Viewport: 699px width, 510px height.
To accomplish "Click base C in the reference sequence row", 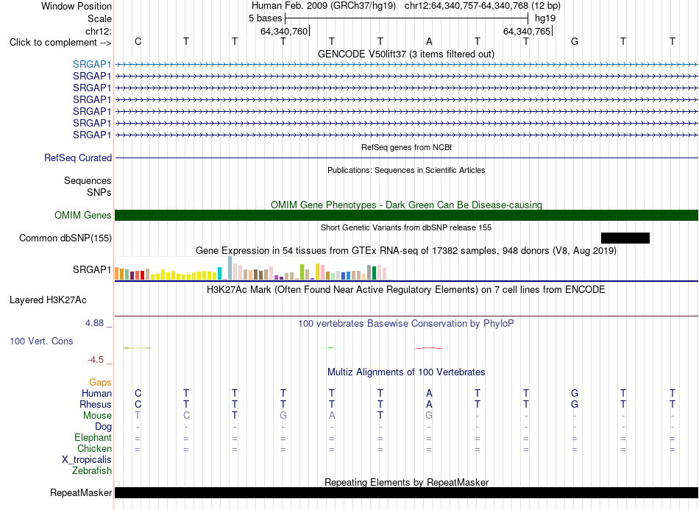I will [138, 41].
